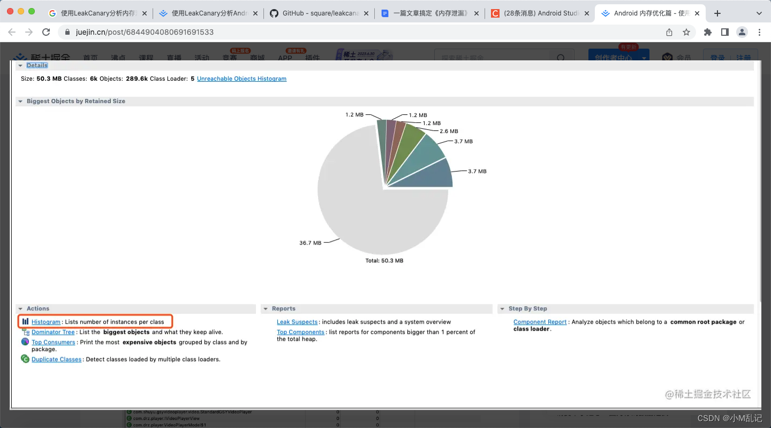Open Chrome profile avatar
Image resolution: width=771 pixels, height=428 pixels.
coord(742,32)
